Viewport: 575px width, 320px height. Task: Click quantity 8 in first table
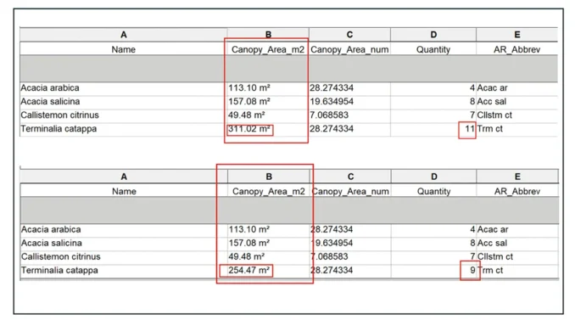tap(472, 101)
